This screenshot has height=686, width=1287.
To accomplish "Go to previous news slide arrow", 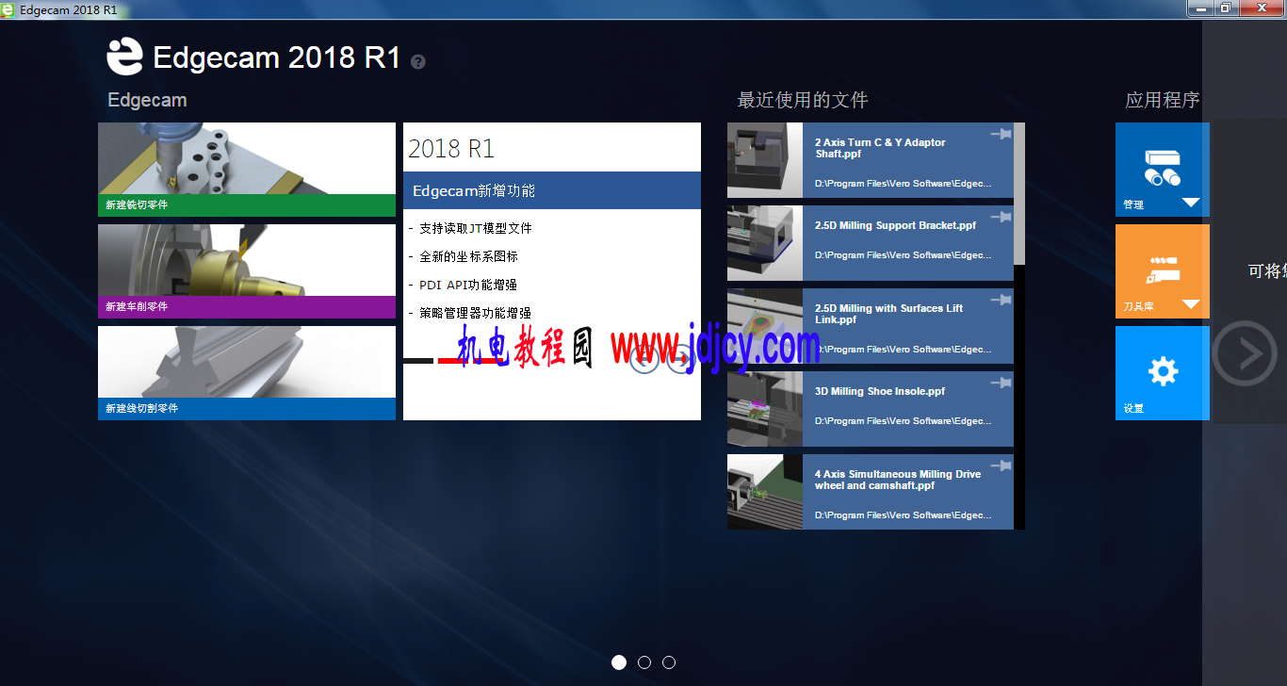I will tap(643, 359).
